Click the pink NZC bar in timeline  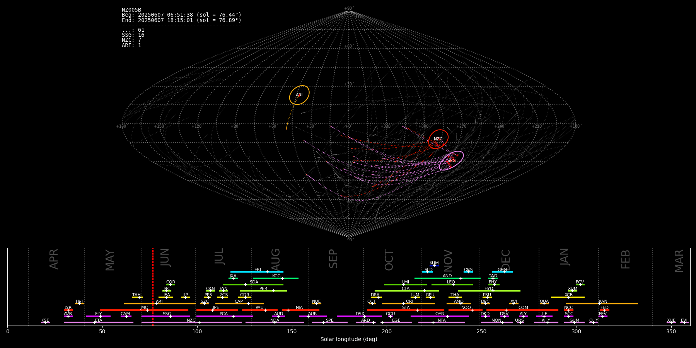pos(191,322)
